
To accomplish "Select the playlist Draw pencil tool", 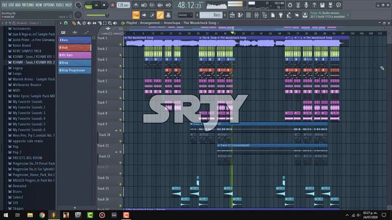I will coord(73,23).
